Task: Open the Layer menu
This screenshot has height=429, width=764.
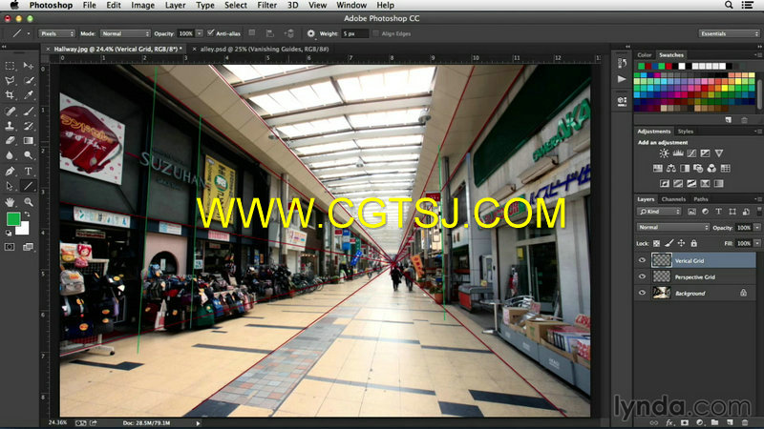Action: [x=175, y=6]
